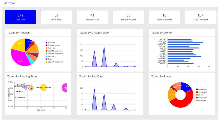The width and height of the screenshot is (220, 121).
Task: Open the Tasks Suspended metric card
Action: [x=164, y=17]
